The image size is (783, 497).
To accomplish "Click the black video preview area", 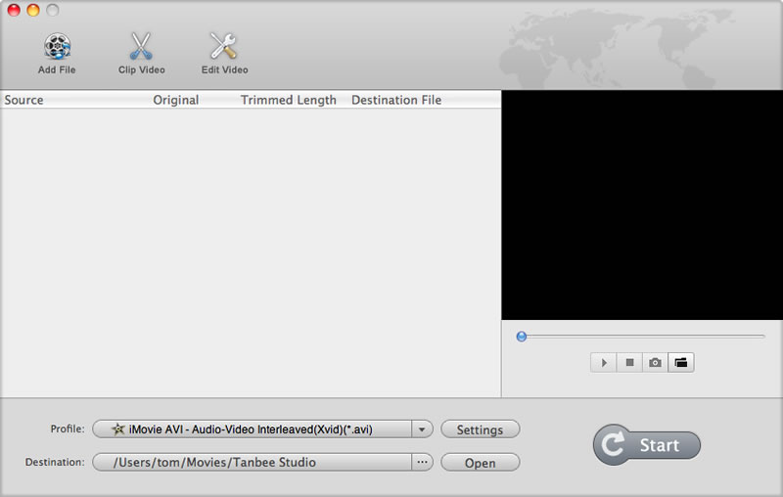I will click(x=642, y=205).
